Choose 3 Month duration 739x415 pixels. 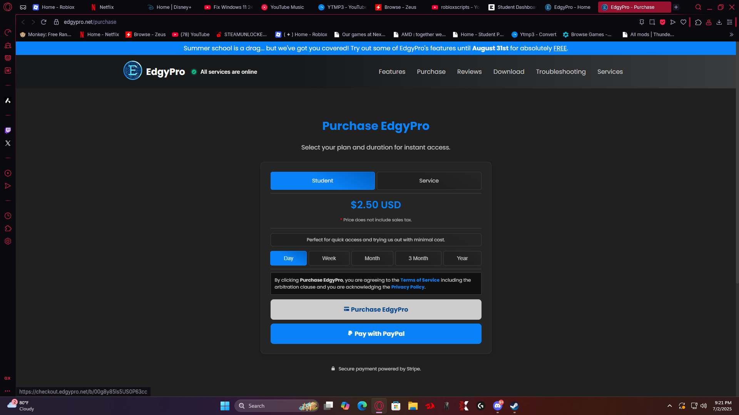[418, 258]
